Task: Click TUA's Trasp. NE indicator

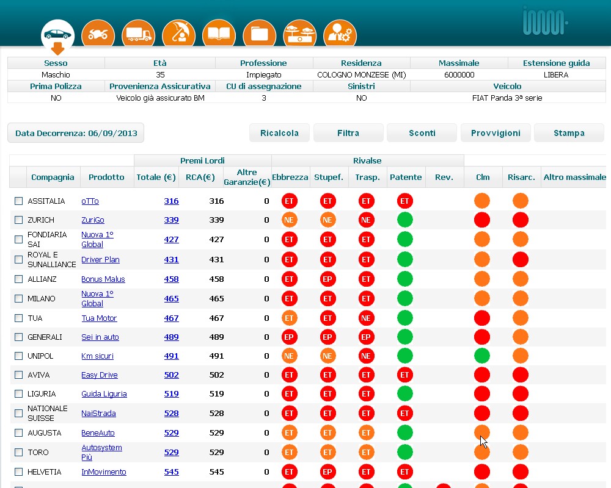Action: pyautogui.click(x=366, y=318)
